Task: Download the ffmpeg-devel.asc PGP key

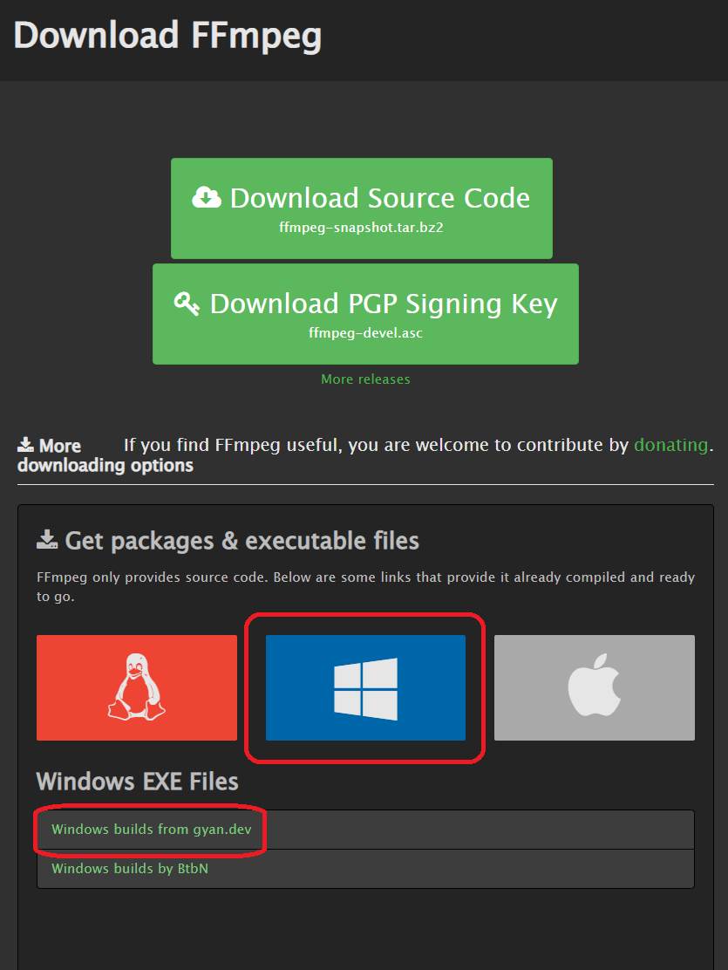Action: pyautogui.click(x=364, y=314)
